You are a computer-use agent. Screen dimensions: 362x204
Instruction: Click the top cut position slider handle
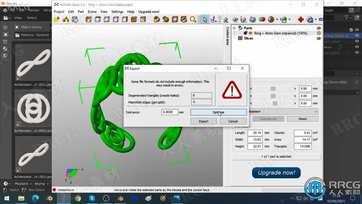pos(273,89)
